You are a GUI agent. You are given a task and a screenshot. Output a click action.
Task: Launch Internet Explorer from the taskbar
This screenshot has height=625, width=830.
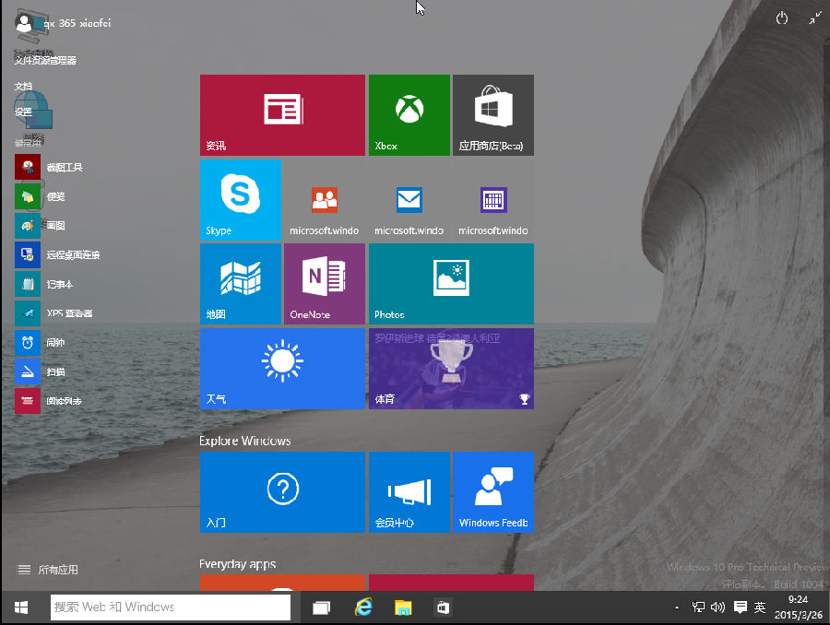pos(363,607)
